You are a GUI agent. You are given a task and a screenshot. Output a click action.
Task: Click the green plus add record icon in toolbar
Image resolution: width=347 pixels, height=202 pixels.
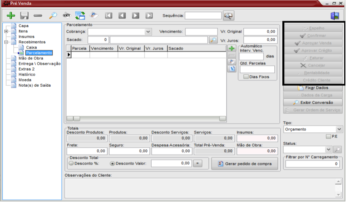[11, 16]
